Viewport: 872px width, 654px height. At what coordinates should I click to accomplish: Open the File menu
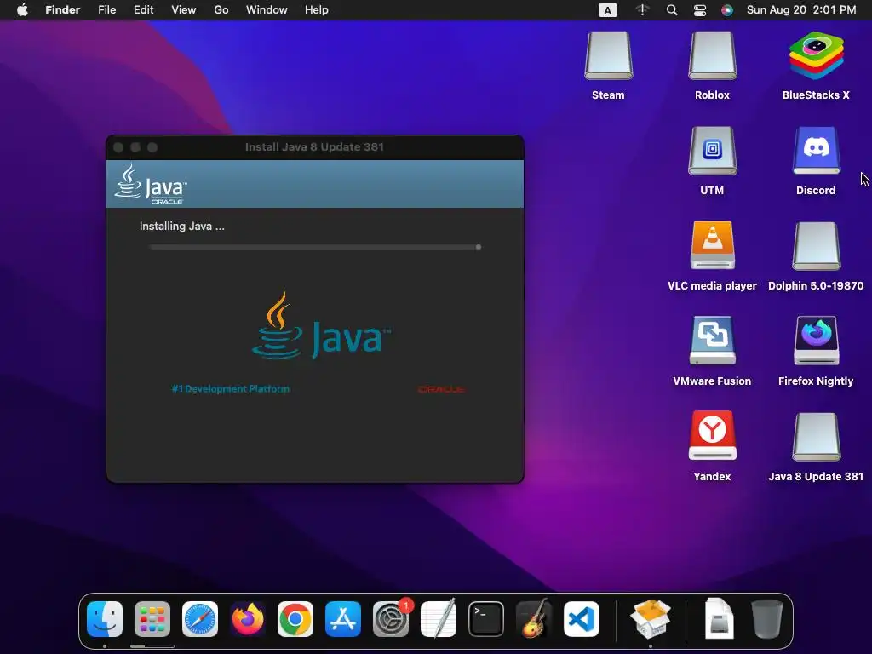click(x=106, y=10)
